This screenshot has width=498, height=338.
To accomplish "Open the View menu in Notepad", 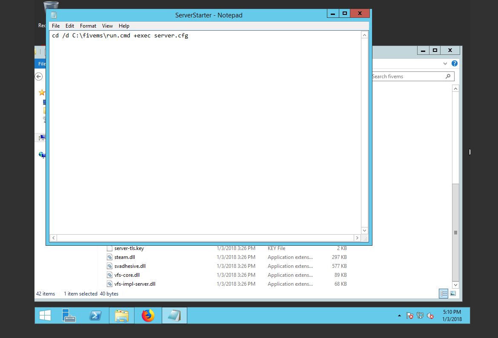I will pyautogui.click(x=107, y=26).
